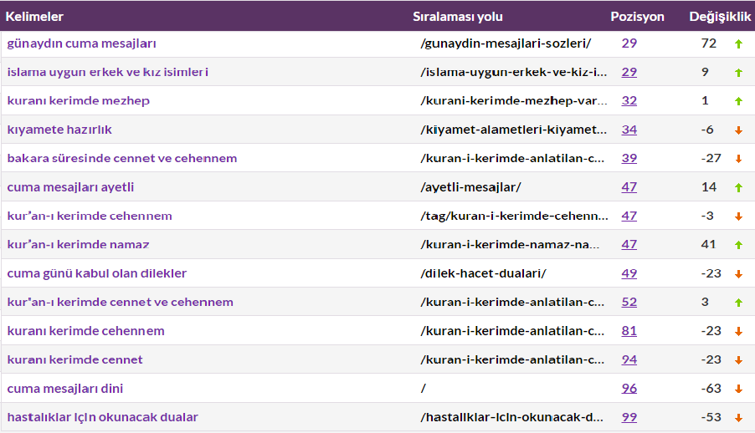755x433 pixels.
Task: Click the Sıralaması yolu column header
Action: coord(457,17)
